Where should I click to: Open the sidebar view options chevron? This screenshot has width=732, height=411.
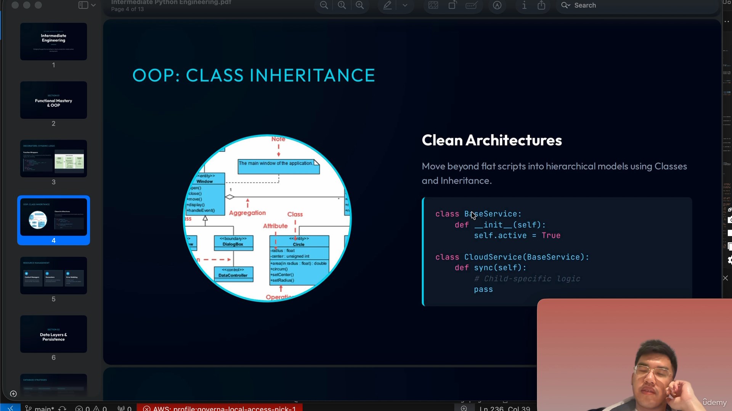tap(93, 5)
